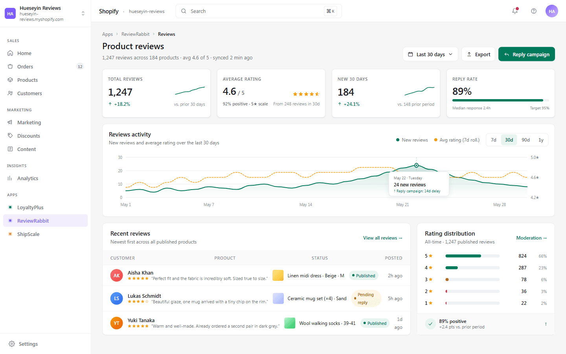The height and width of the screenshot is (354, 566).
Task: Click the ⌘K shortcut badge
Action: tap(331, 11)
